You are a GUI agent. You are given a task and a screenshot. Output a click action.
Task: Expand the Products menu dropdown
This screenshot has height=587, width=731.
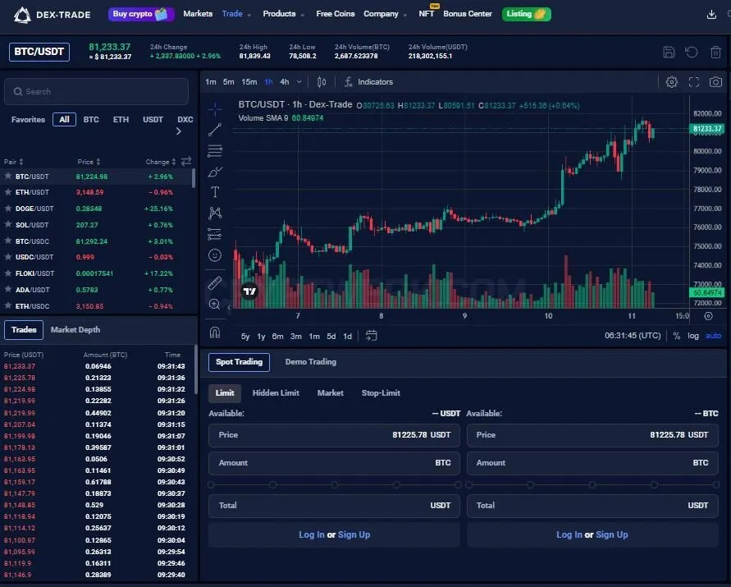283,14
